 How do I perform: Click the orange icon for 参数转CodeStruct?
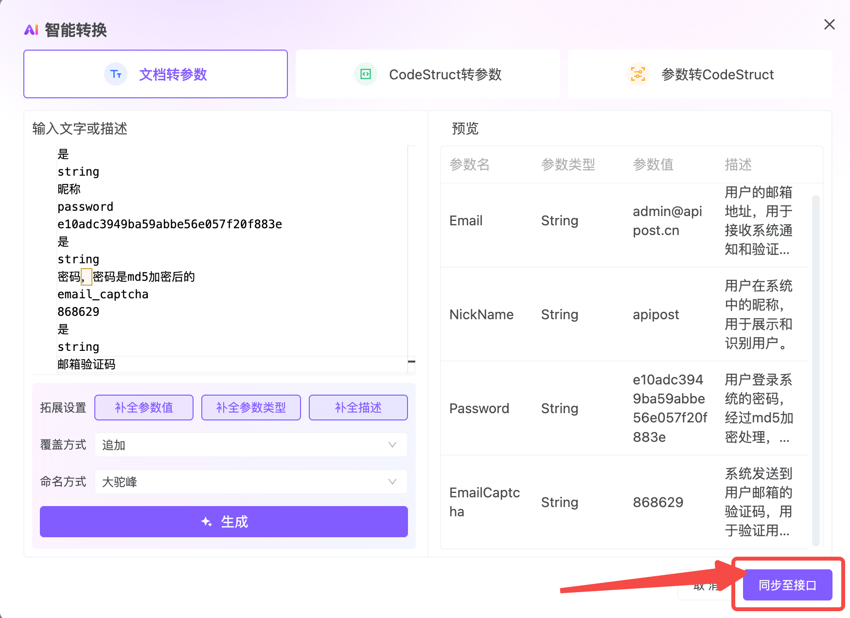[637, 74]
